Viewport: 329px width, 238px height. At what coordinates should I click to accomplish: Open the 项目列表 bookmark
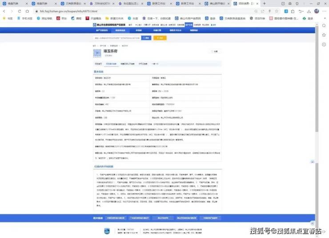257,18
